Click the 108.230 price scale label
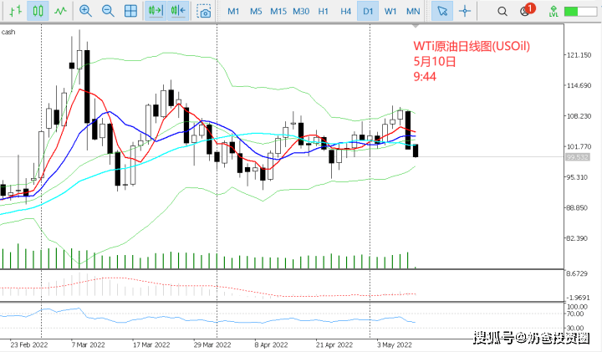The width and height of the screenshot is (602, 352). (x=579, y=116)
